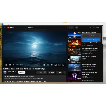Click the YouTube logo

click(11, 28)
